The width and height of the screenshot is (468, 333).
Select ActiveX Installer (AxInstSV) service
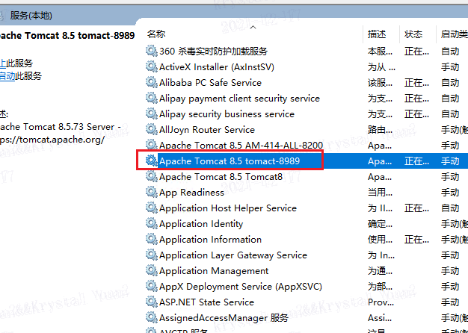pyautogui.click(x=217, y=66)
